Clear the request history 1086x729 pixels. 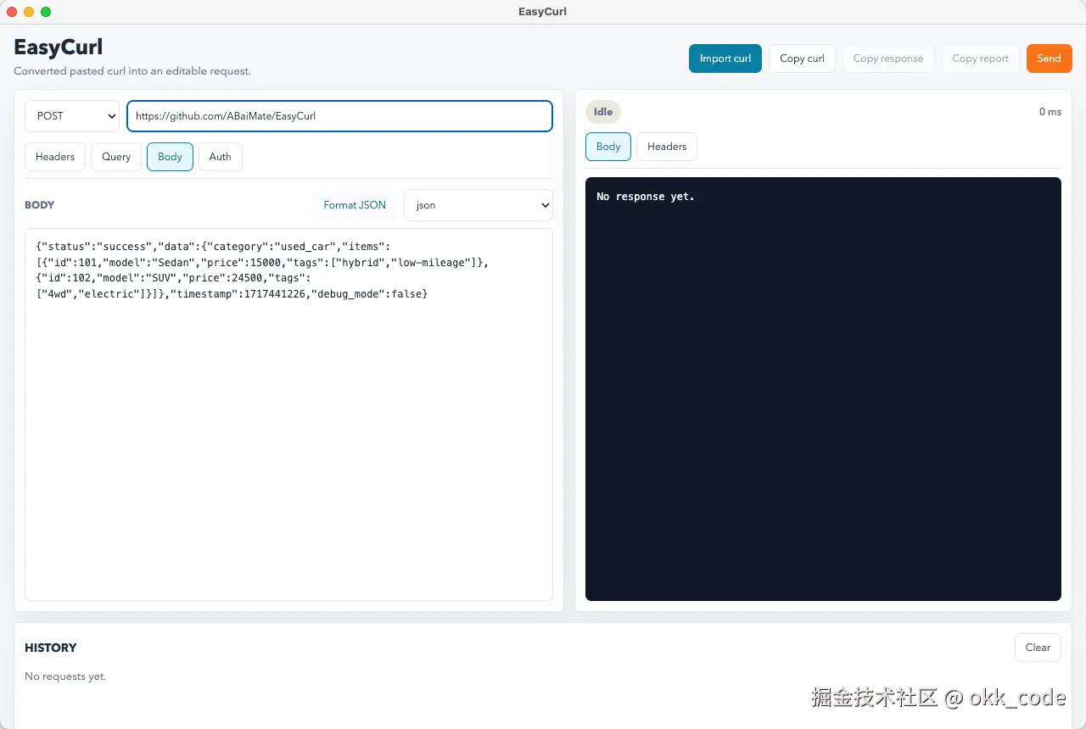point(1038,648)
